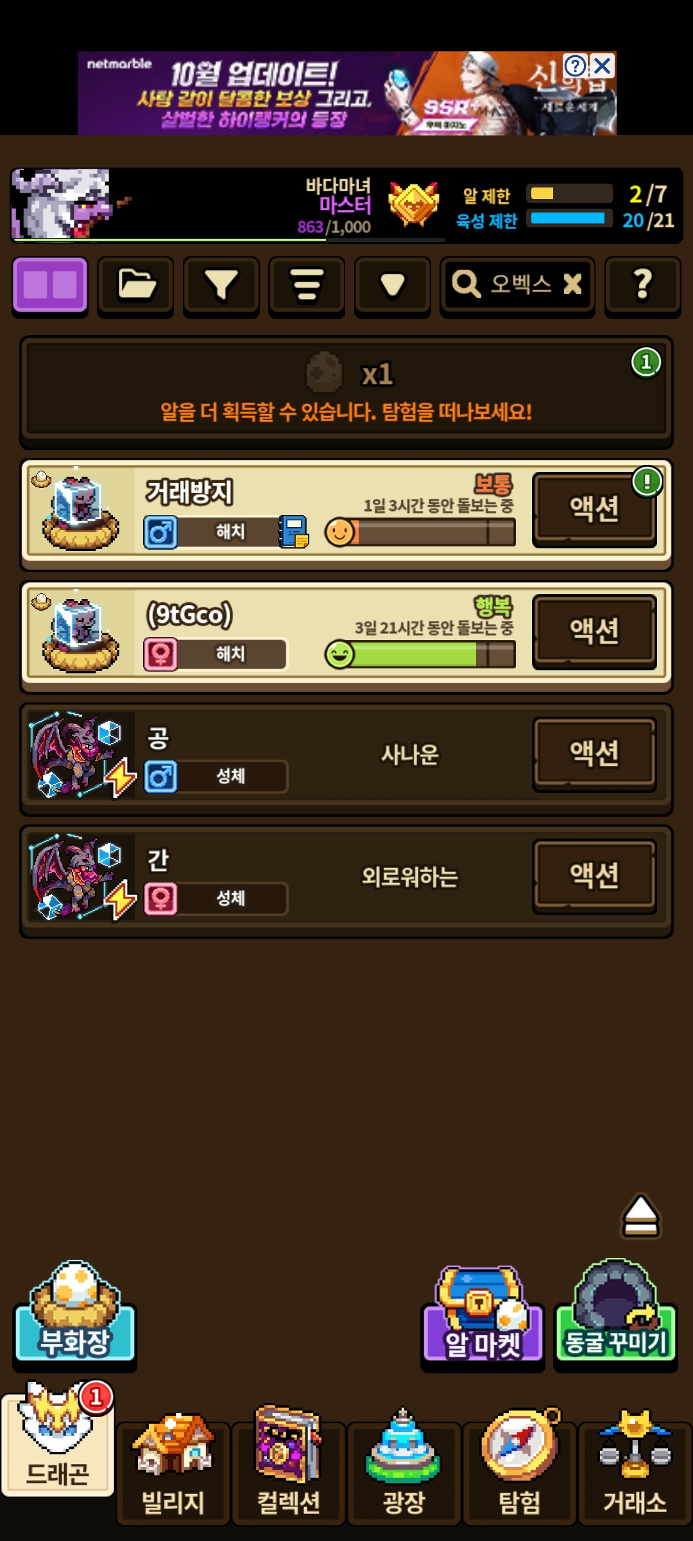Open the sort order lines icon
Viewport: 693px width, 1541px height.
pos(307,286)
